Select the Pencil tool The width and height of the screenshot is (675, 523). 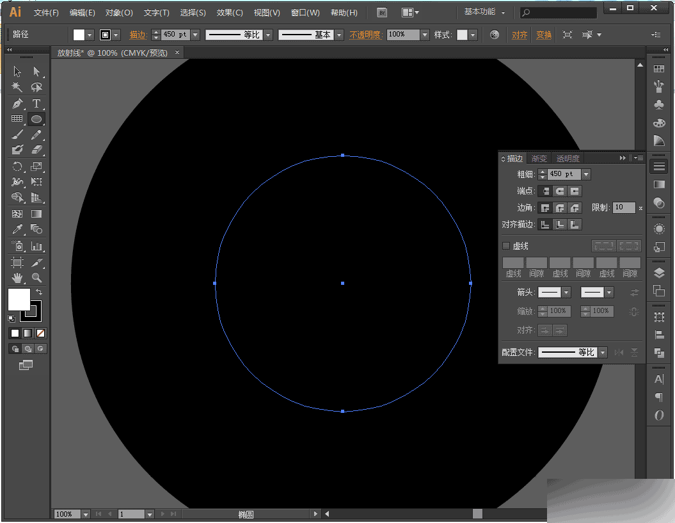[36, 134]
